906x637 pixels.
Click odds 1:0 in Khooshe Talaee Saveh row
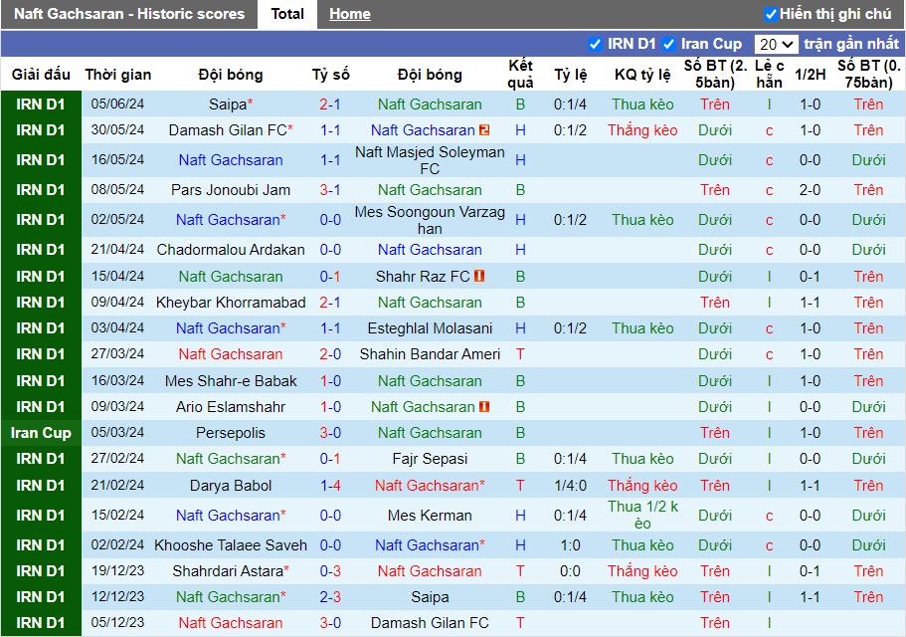570,545
